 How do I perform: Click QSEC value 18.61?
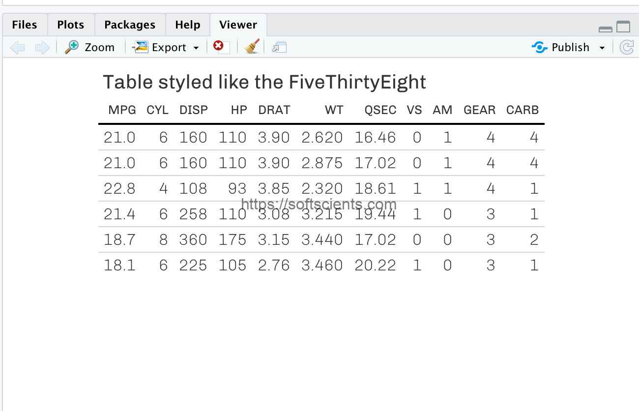pos(376,189)
